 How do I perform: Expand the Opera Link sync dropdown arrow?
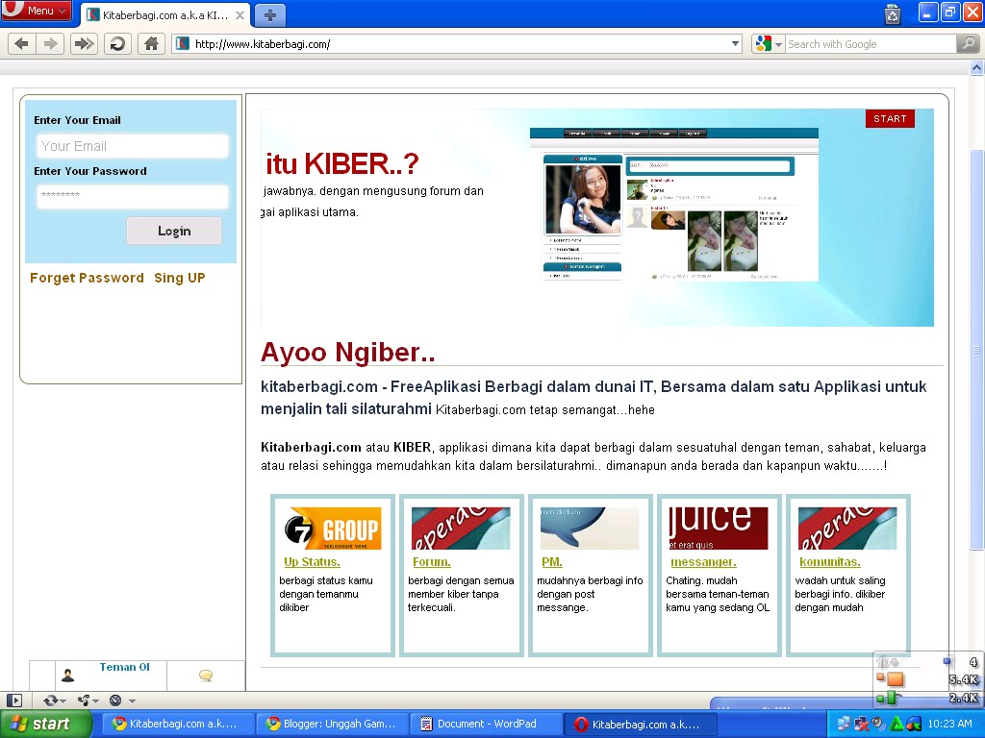(63, 701)
